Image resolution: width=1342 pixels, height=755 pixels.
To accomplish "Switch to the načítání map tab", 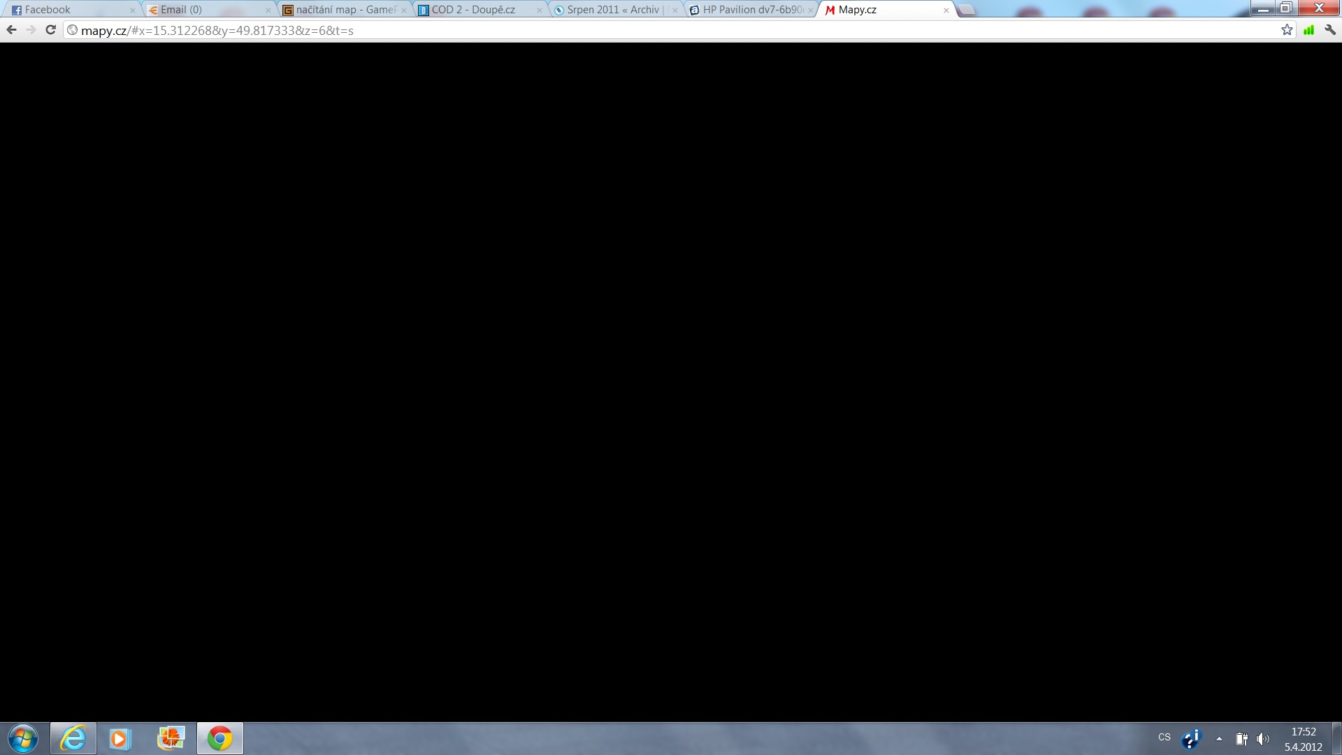I will (342, 10).
